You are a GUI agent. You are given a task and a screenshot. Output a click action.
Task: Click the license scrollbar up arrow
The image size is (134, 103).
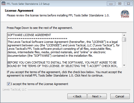click(124, 35)
